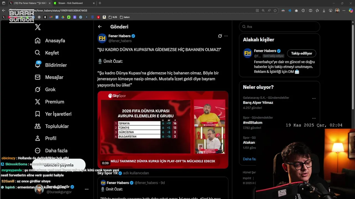Open quoted Fener Habers post from 9d

(163, 188)
